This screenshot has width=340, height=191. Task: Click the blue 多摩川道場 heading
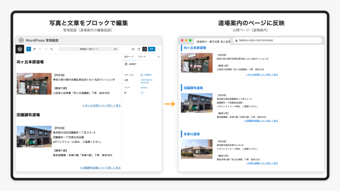[192, 134]
